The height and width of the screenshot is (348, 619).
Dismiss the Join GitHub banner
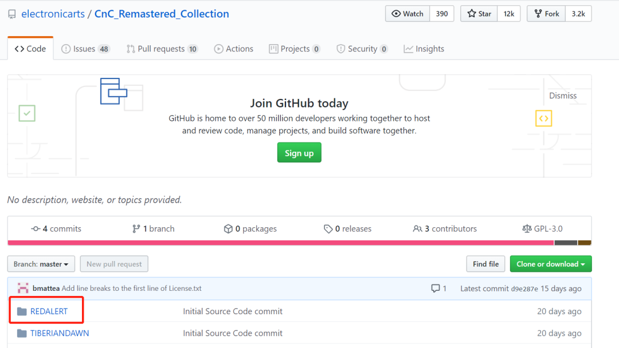coord(562,96)
